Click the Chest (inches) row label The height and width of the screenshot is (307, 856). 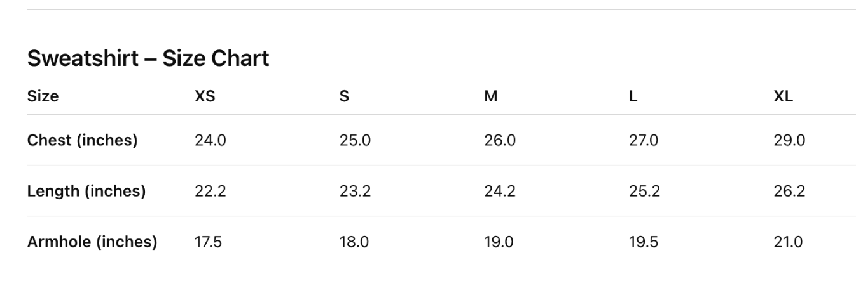point(82,140)
